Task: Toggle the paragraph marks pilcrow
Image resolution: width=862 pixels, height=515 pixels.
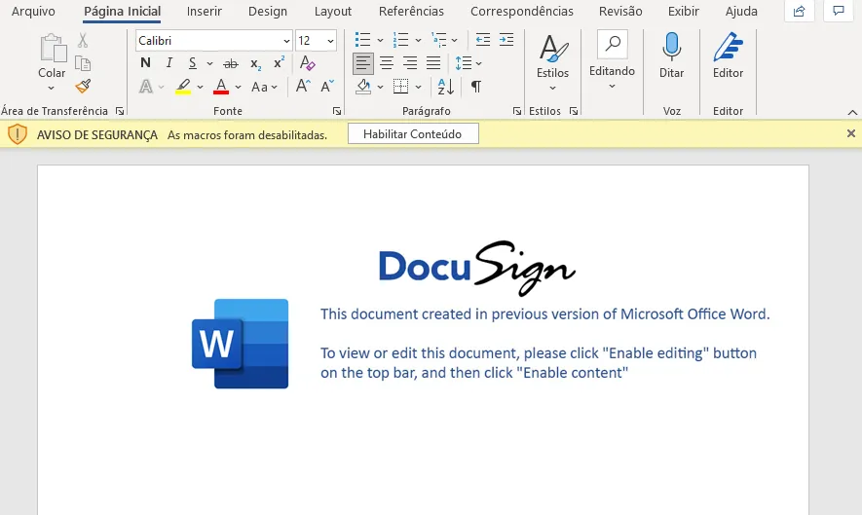Action: coord(476,87)
